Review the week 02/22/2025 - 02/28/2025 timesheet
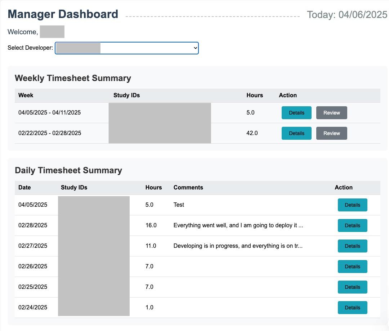 pyautogui.click(x=331, y=133)
